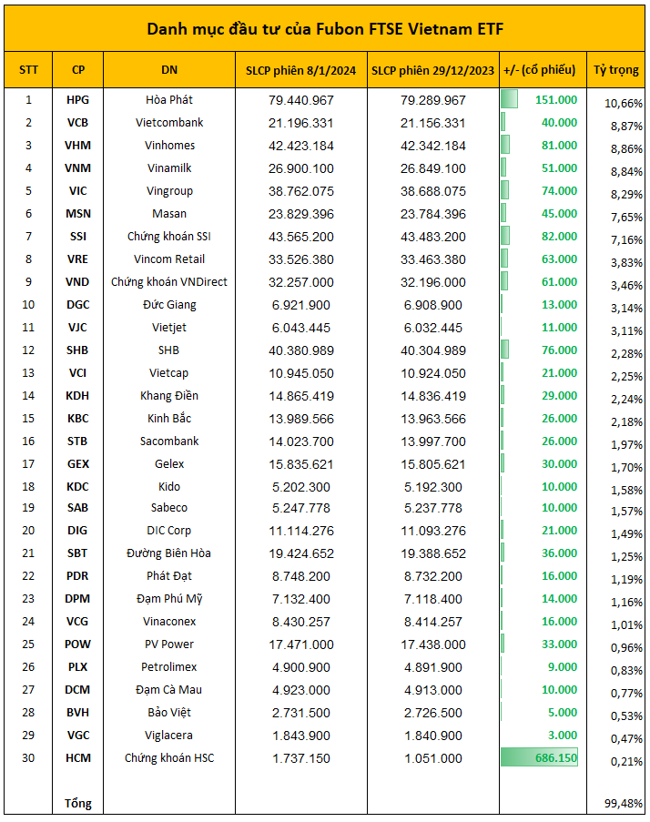Screen dimensions: 650x822
Task: Select the Đường Biên Hòa company cell
Action: point(169,553)
